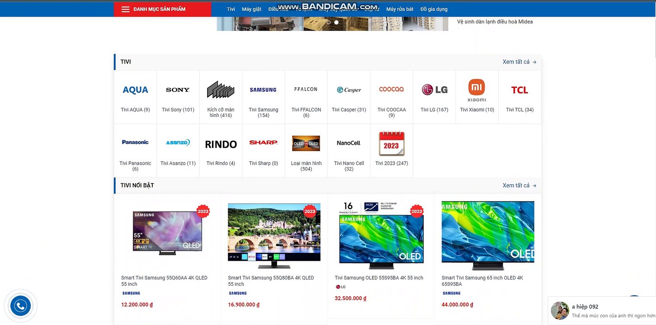
Task: Click the LG brand logo under OLED 55S95BA
Action: click(341, 287)
